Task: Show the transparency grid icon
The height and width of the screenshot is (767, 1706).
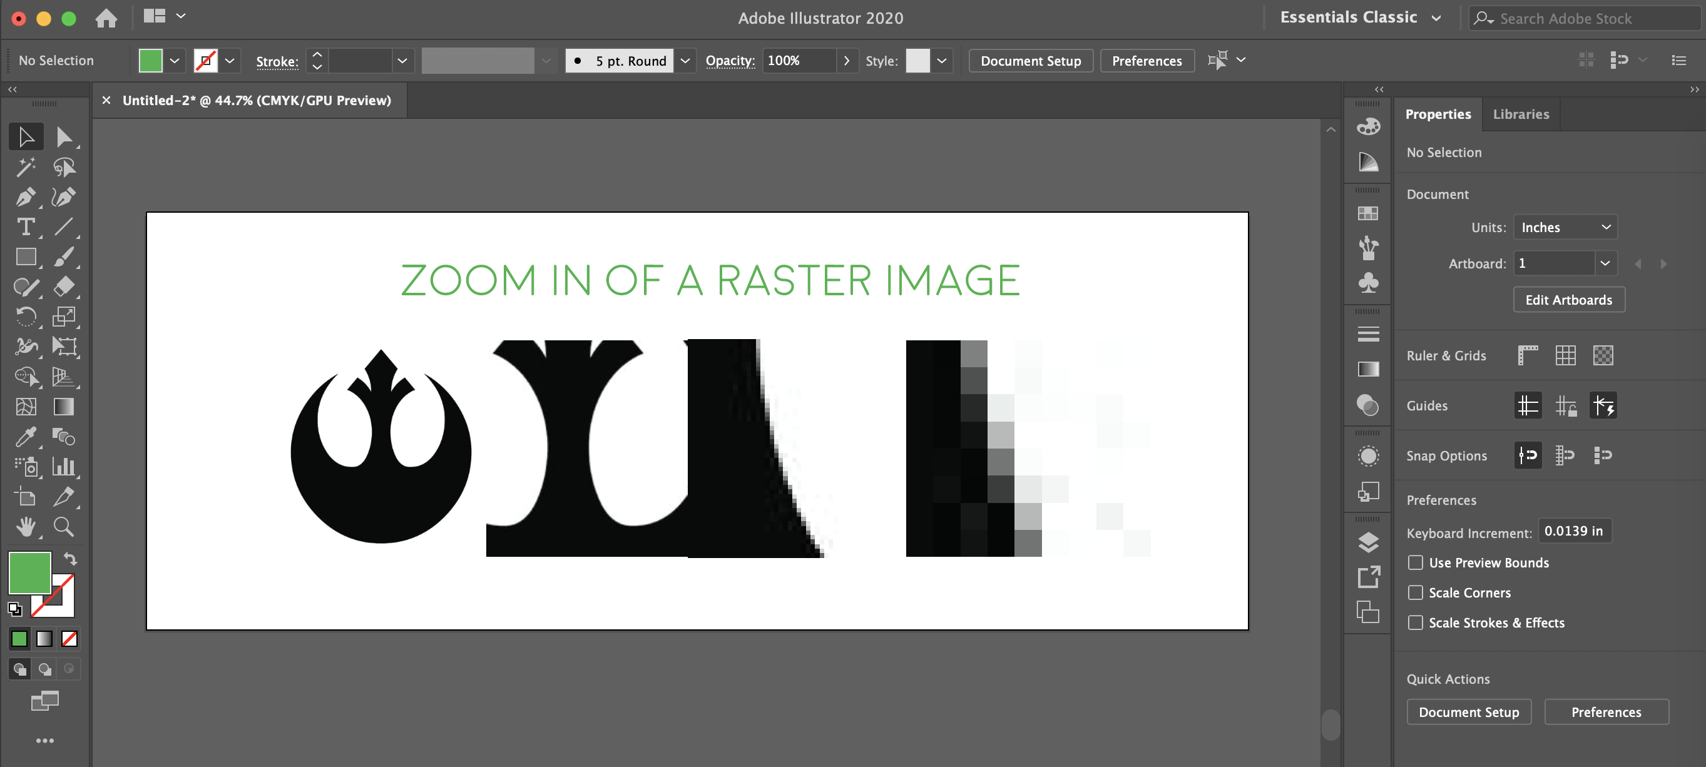Action: (x=1603, y=355)
